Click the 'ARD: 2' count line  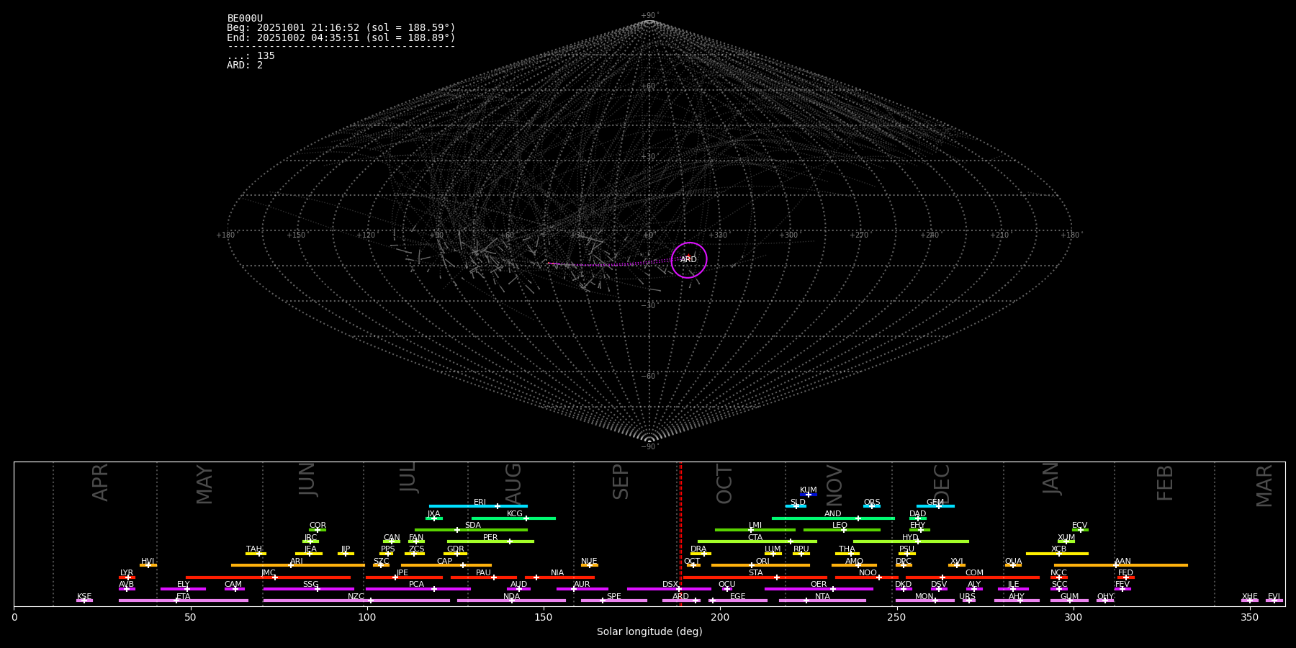point(245,66)
